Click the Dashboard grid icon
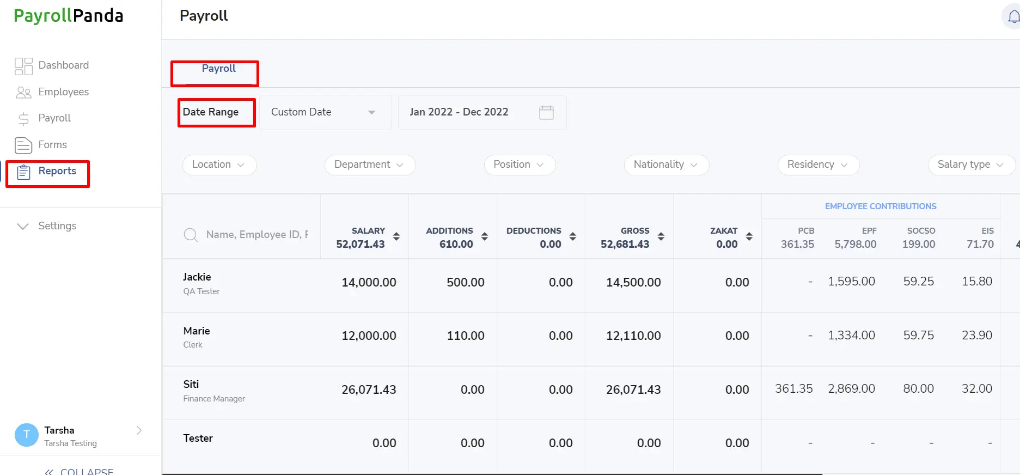The image size is (1020, 475). point(23,66)
